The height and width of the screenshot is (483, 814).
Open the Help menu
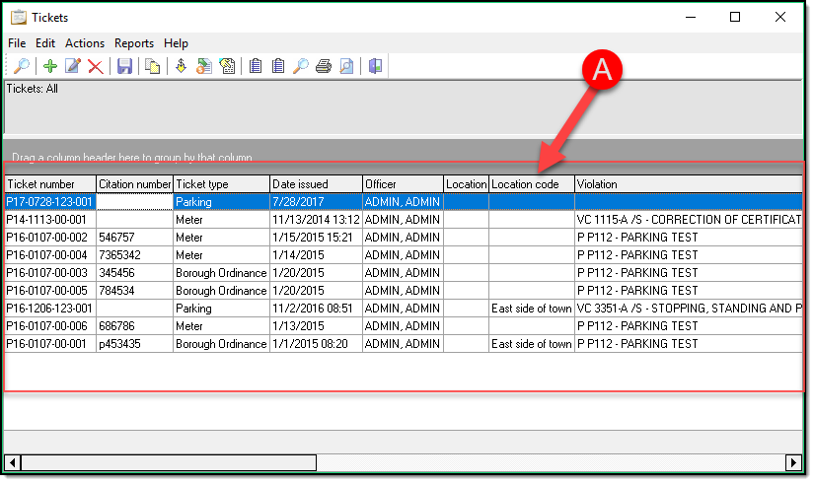point(176,43)
